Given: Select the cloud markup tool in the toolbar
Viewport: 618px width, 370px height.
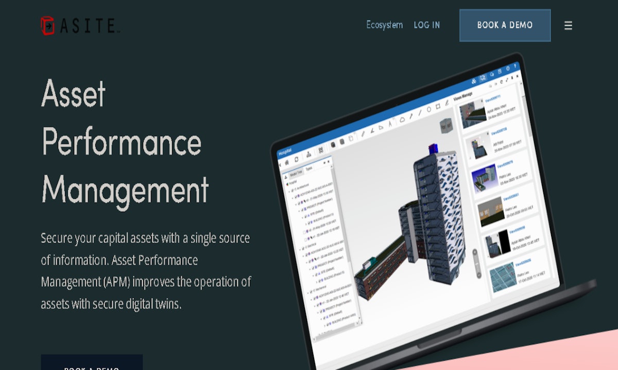Looking at the screenshot, I should tap(402, 120).
